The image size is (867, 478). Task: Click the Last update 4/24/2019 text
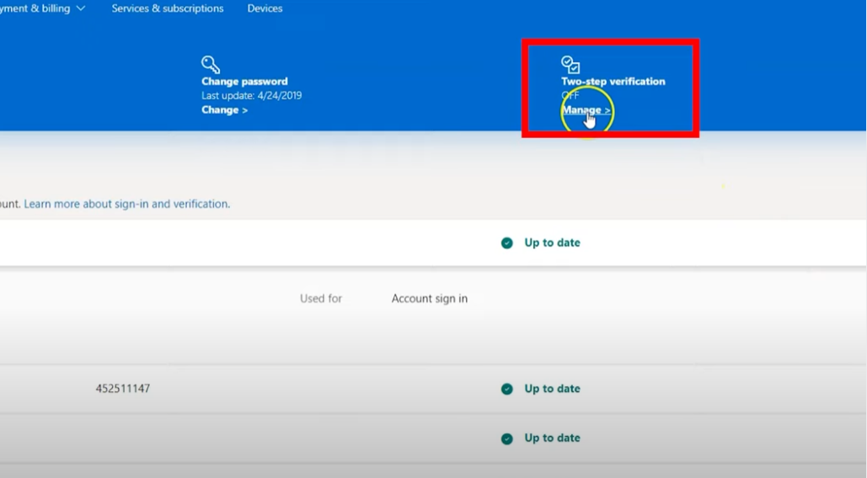251,96
